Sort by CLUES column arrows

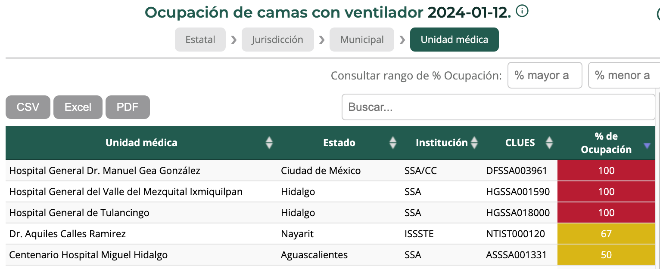point(549,143)
